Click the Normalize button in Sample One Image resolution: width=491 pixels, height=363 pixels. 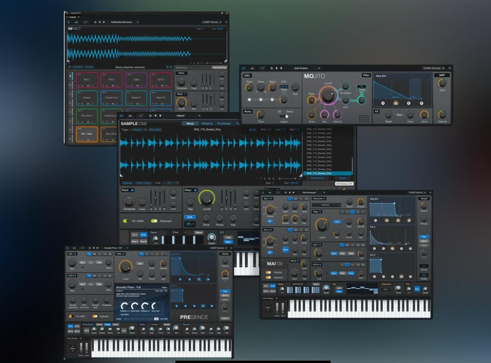(155, 129)
